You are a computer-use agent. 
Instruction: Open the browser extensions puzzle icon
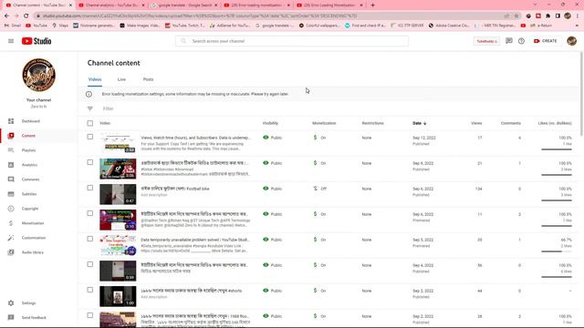click(547, 16)
